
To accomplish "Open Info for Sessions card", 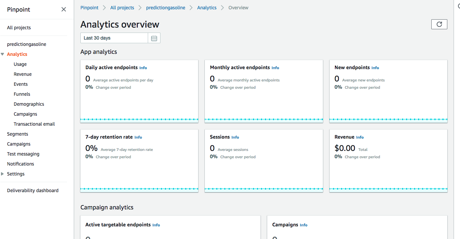I will click(235, 137).
